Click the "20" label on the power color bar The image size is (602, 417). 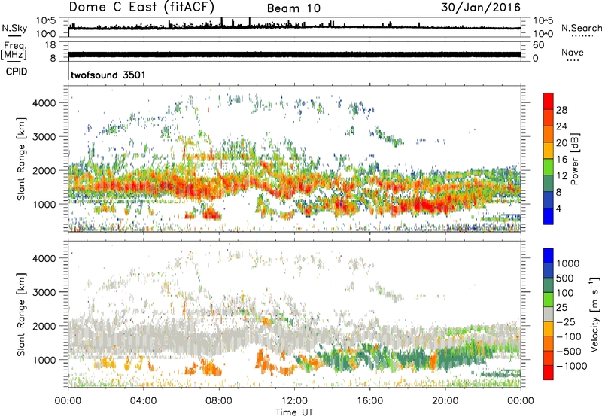[561, 143]
